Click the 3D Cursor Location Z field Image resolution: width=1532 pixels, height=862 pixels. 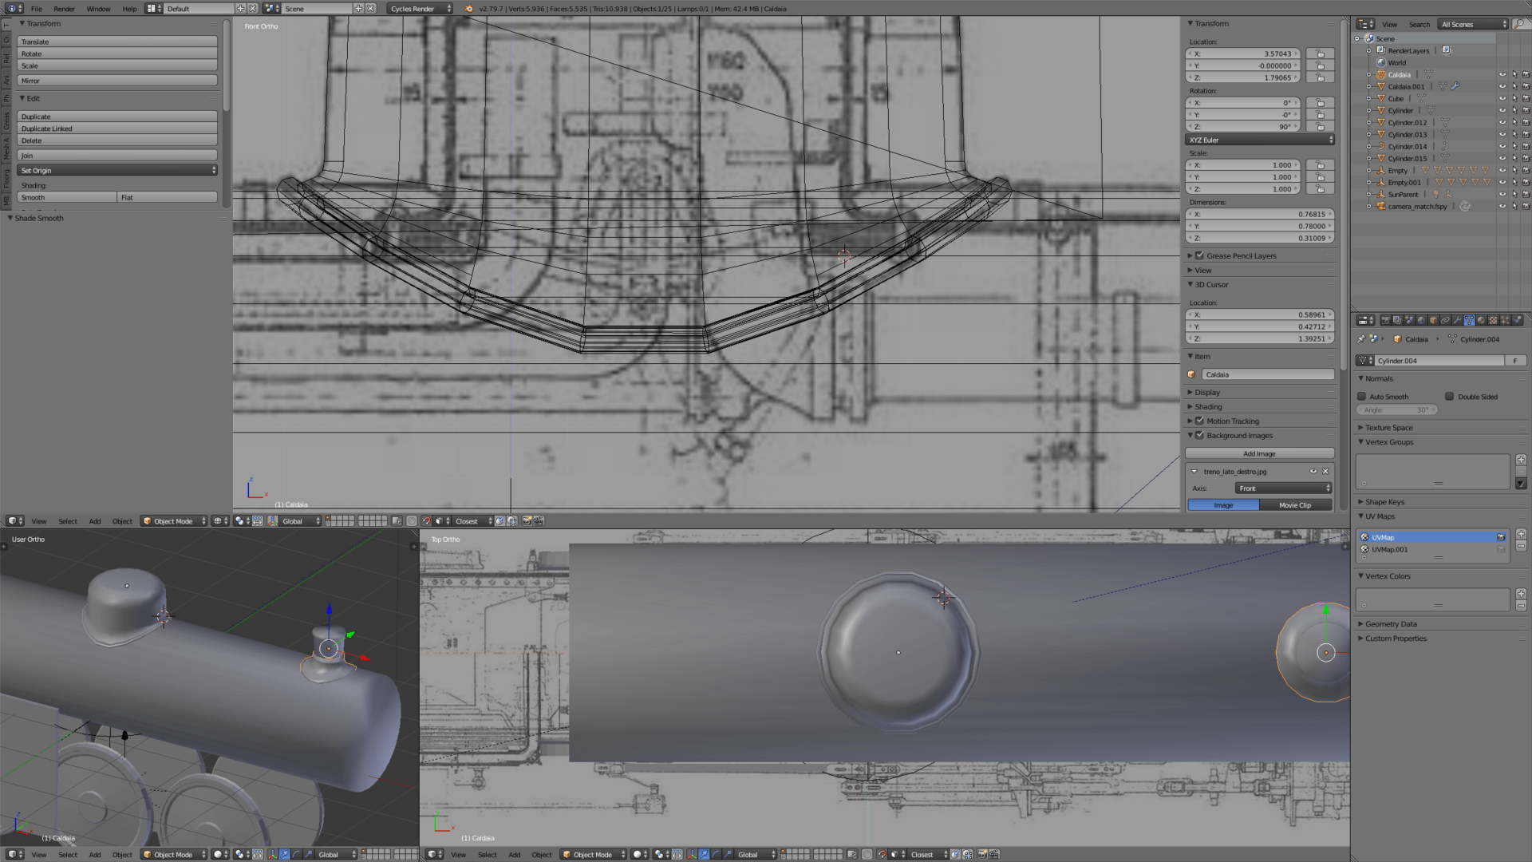(x=1260, y=339)
